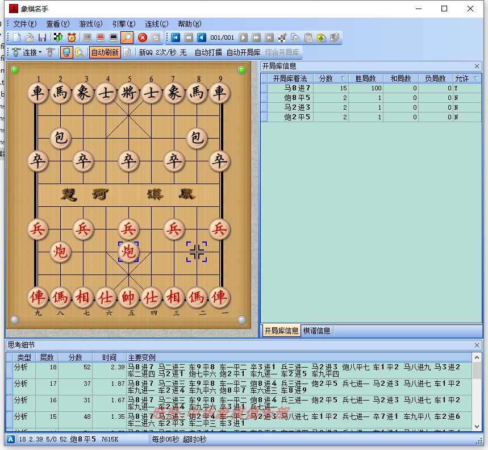The height and width of the screenshot is (450, 488).
Task: Open 帮助(H) menu
Action: [x=190, y=24]
